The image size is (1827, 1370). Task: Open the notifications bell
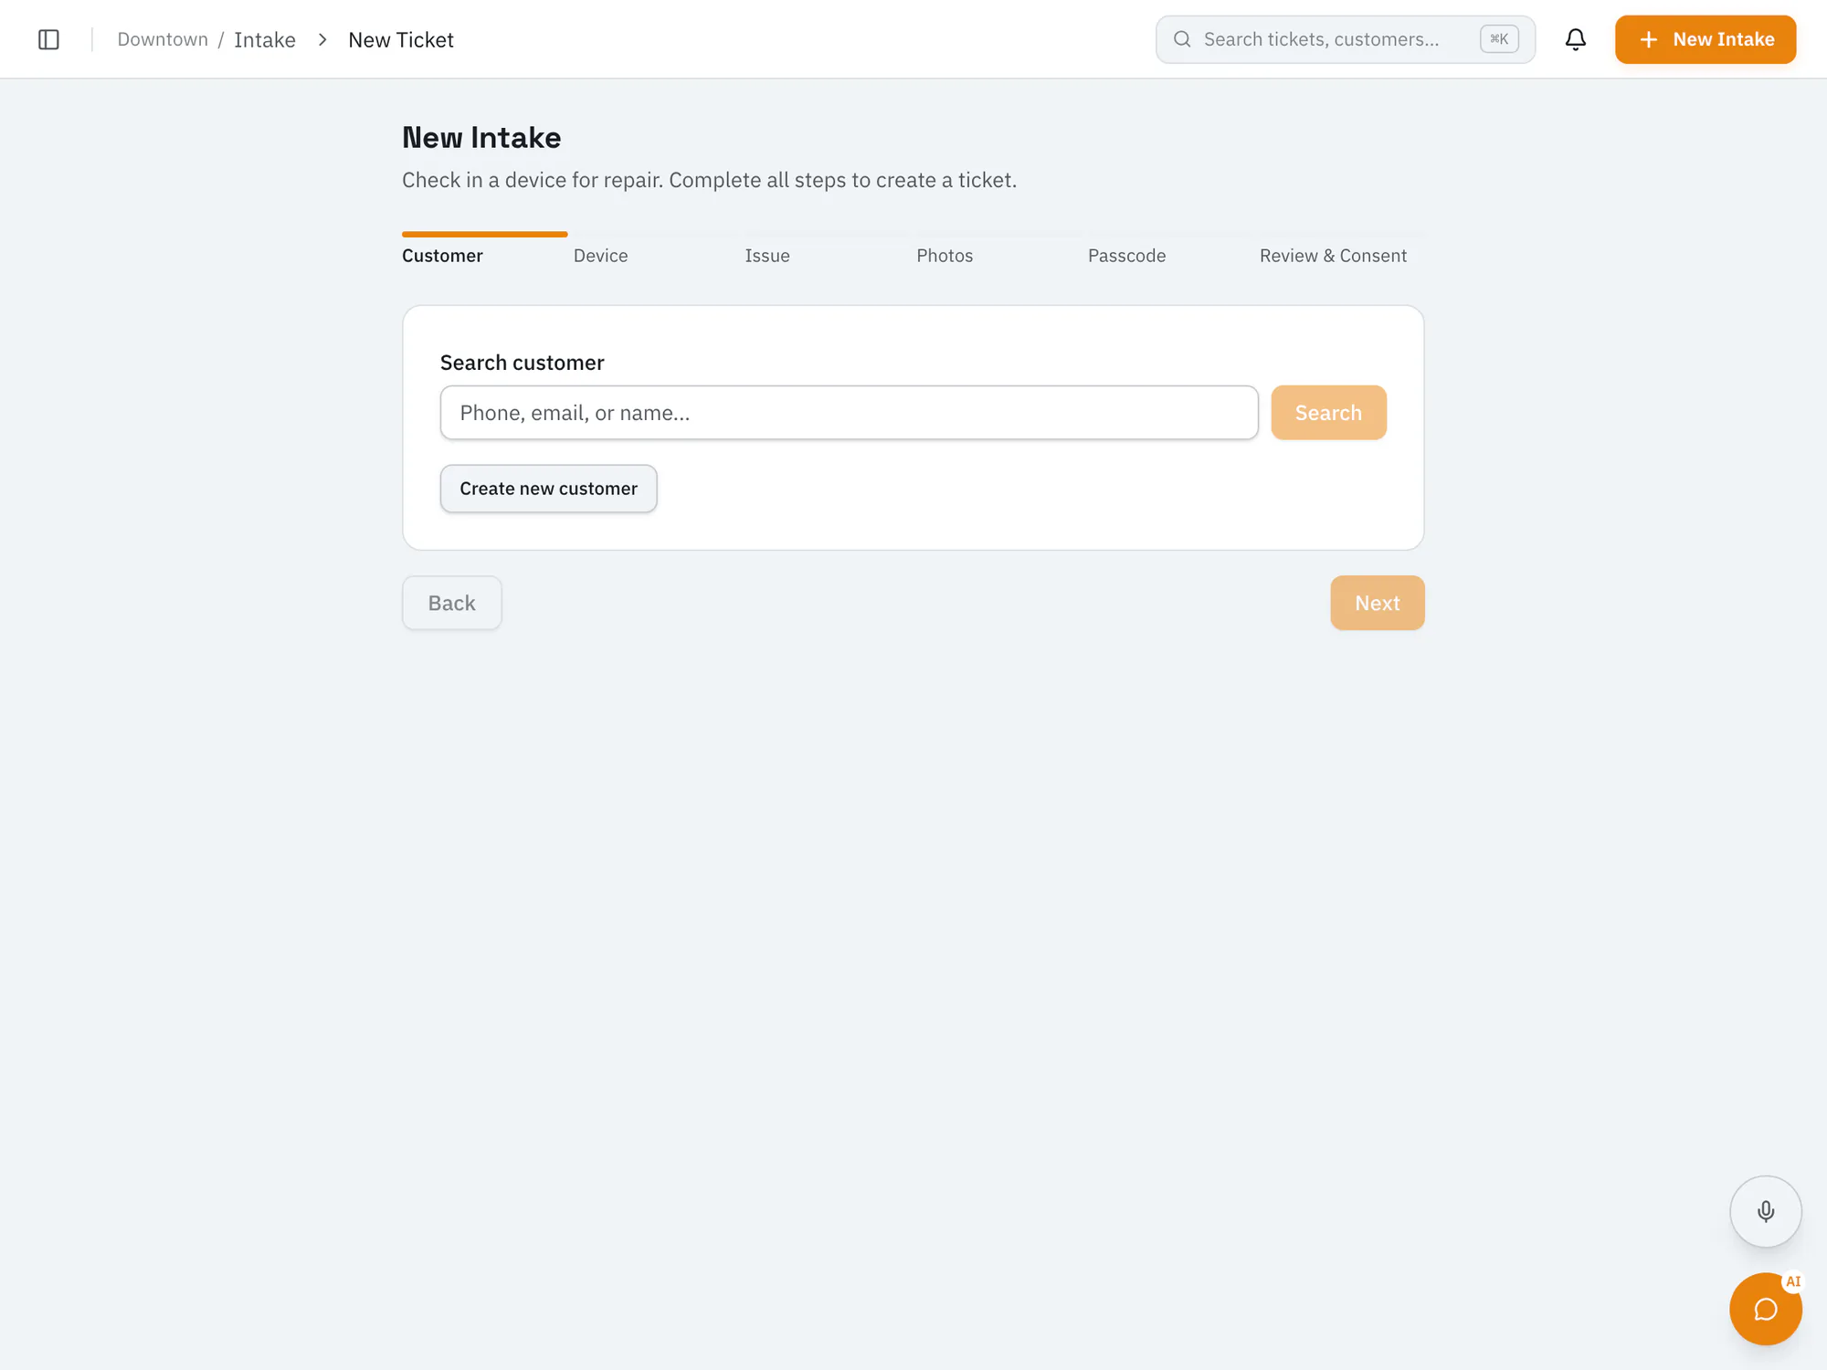coord(1575,39)
